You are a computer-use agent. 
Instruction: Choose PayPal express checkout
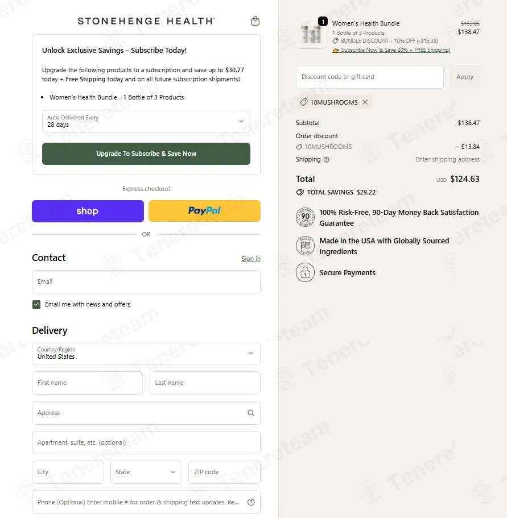[x=205, y=211]
